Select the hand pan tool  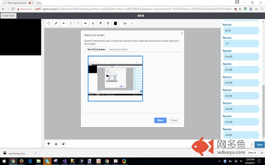(x=49, y=24)
